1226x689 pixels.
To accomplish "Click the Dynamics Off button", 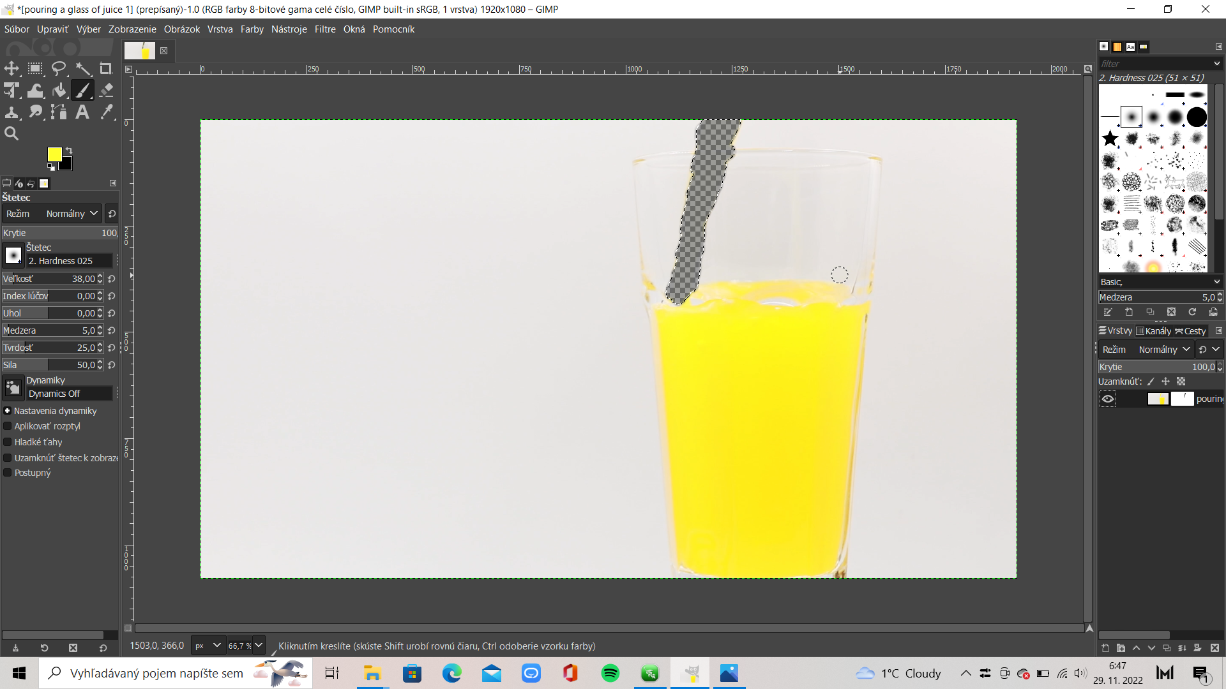I will [x=69, y=394].
